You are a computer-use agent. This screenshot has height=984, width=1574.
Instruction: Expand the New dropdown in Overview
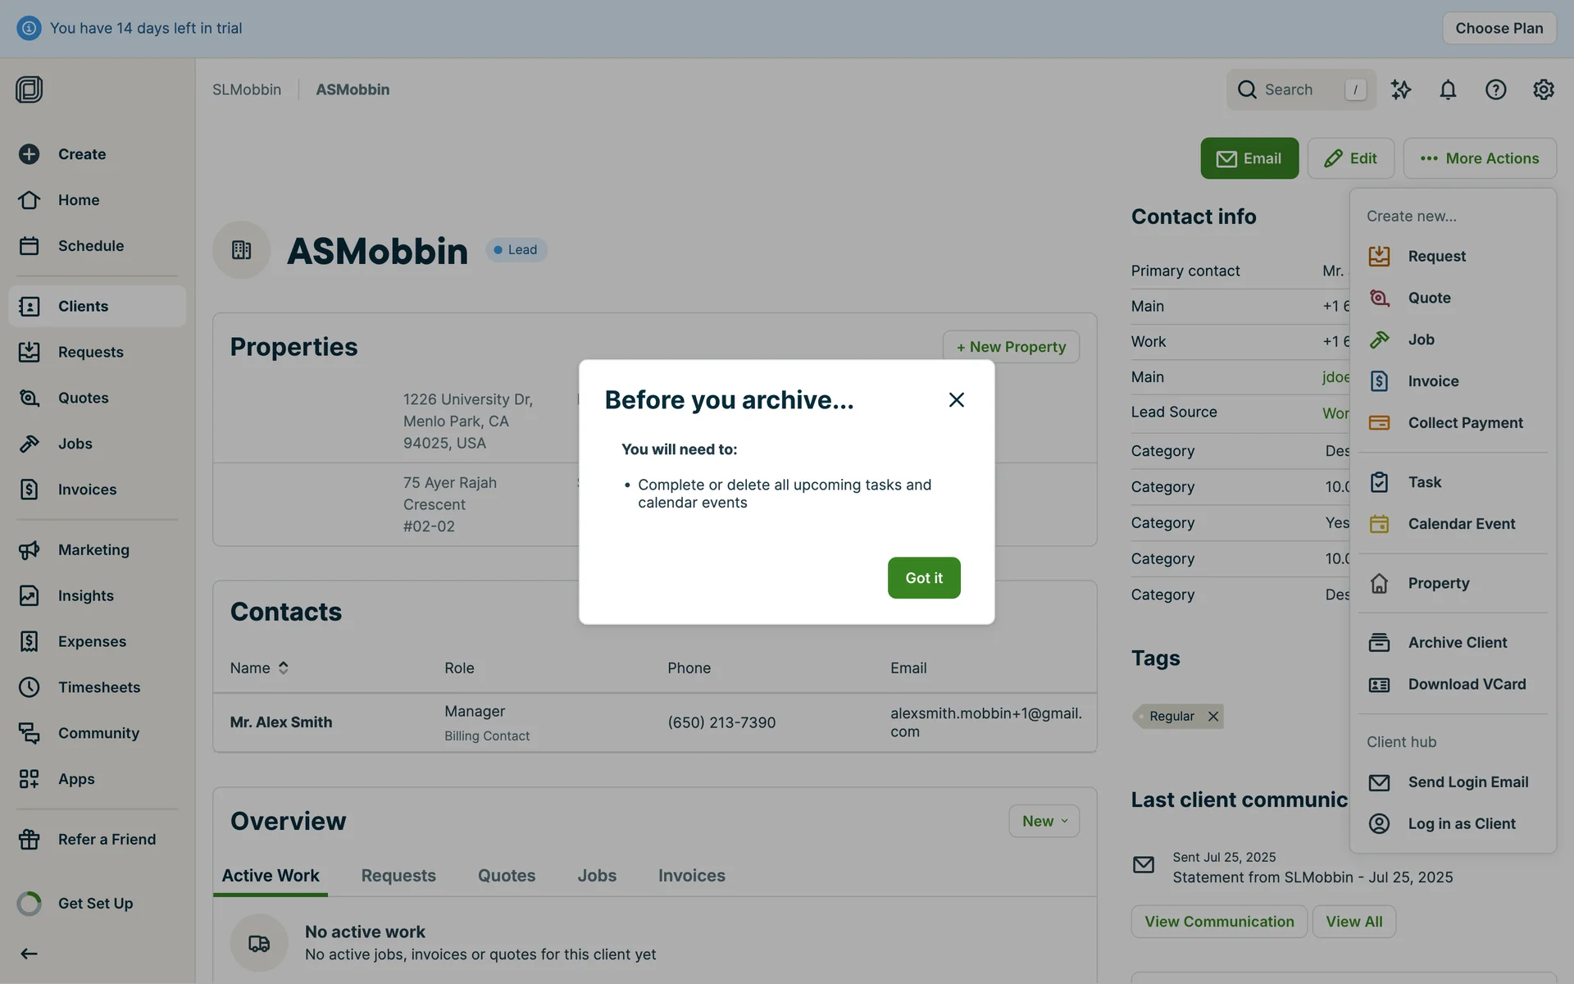(1044, 821)
